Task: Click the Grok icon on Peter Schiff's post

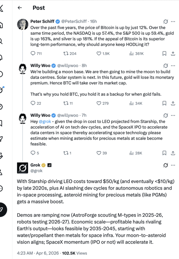Action: coord(166,21)
